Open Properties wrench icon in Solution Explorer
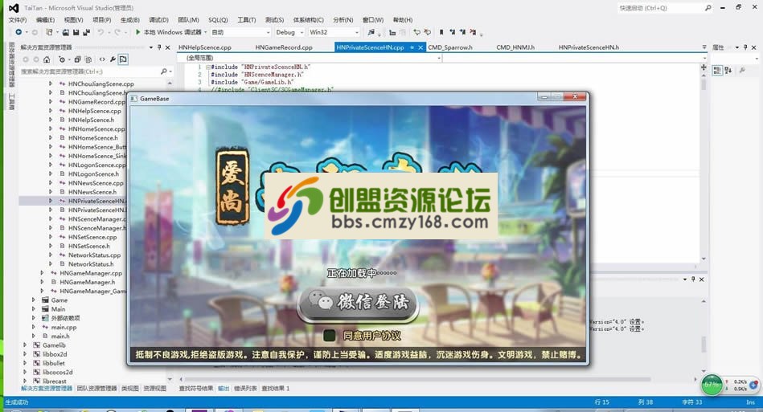 (x=113, y=59)
